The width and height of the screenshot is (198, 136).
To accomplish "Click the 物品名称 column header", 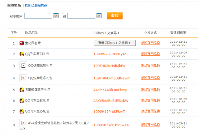I will (31, 33).
